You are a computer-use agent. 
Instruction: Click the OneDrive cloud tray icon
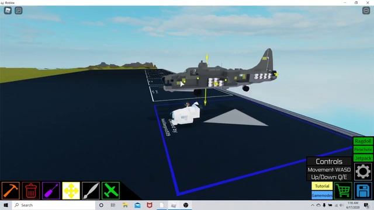[x=318, y=205]
